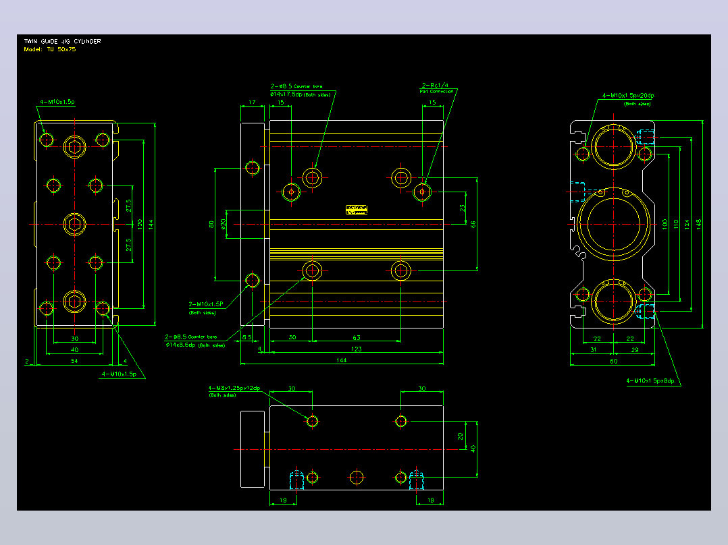Select the "54" width dimension

tap(74, 361)
